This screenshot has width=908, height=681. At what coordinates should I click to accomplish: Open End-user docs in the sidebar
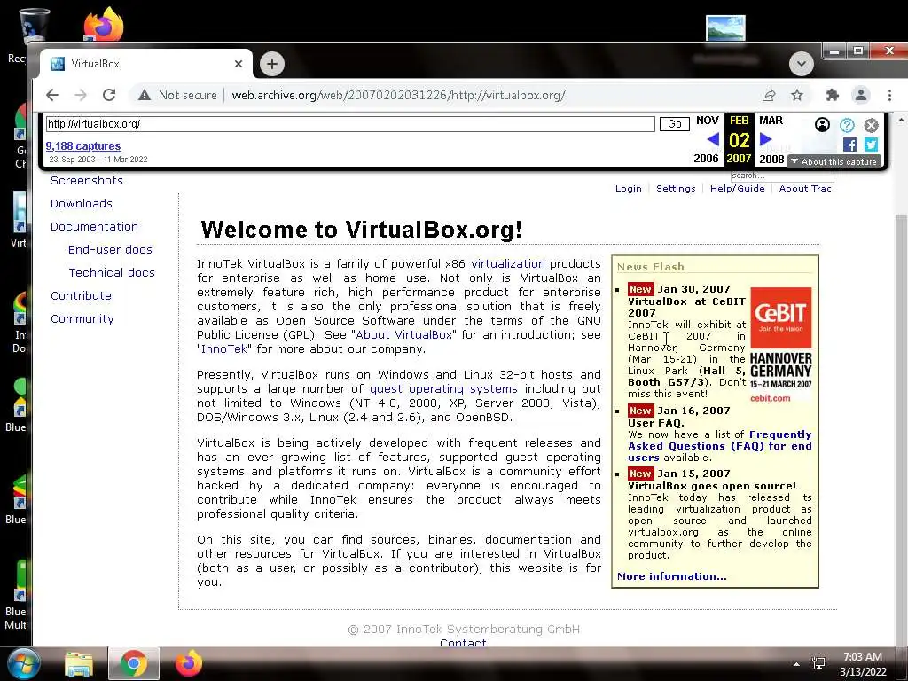tap(110, 249)
